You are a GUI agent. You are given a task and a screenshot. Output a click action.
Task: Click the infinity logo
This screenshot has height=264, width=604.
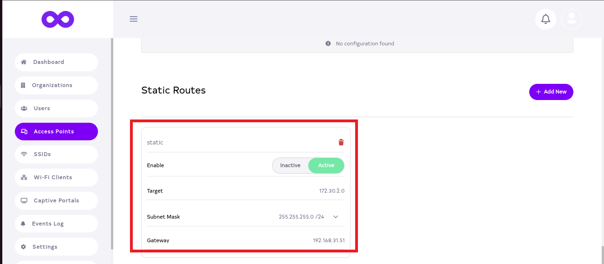(x=58, y=19)
